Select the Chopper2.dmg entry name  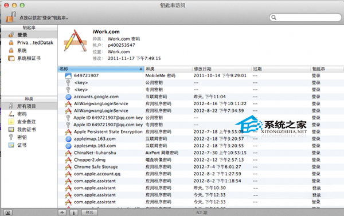pos(90,160)
